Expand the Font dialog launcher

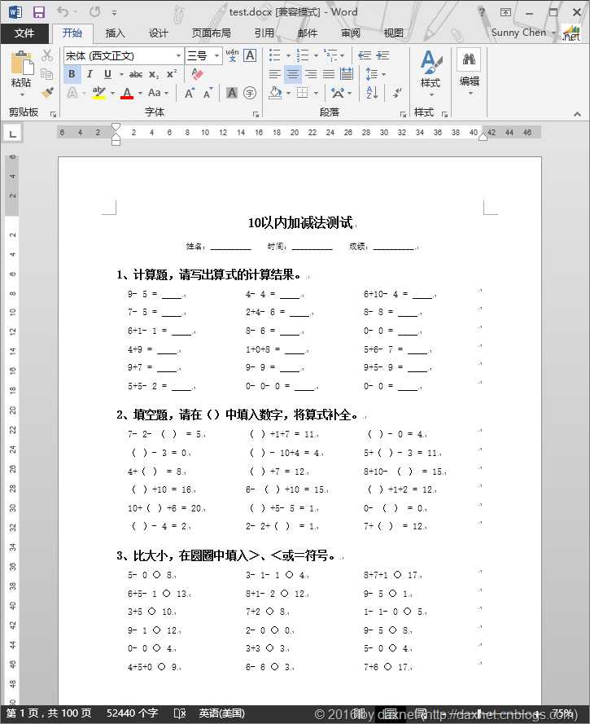pyautogui.click(x=256, y=114)
